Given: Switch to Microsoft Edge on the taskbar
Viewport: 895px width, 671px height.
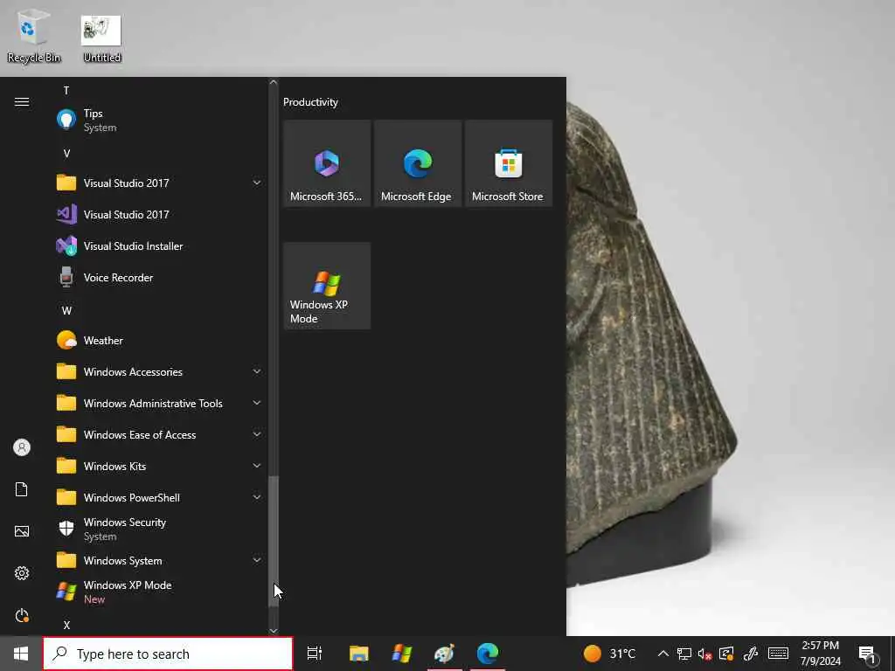Looking at the screenshot, I should pos(488,654).
